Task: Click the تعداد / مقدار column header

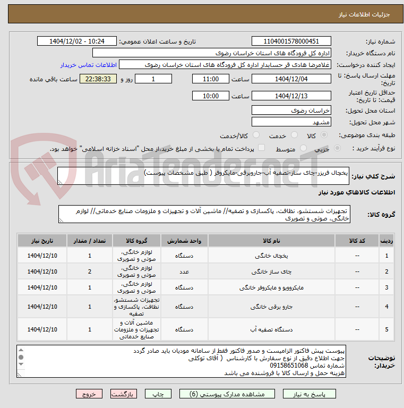Action: 90,241
